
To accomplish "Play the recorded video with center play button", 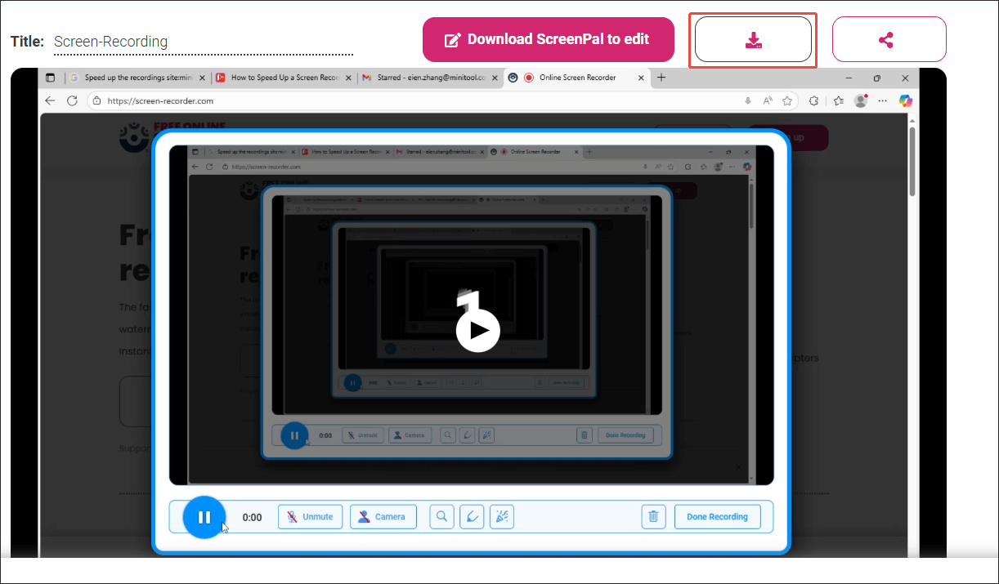I will tap(477, 330).
